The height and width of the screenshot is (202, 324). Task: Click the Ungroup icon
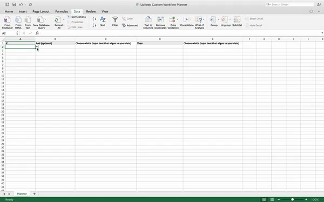225,19
